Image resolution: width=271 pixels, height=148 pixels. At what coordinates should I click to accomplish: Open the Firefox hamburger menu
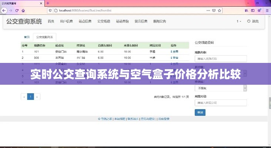pos(266,11)
